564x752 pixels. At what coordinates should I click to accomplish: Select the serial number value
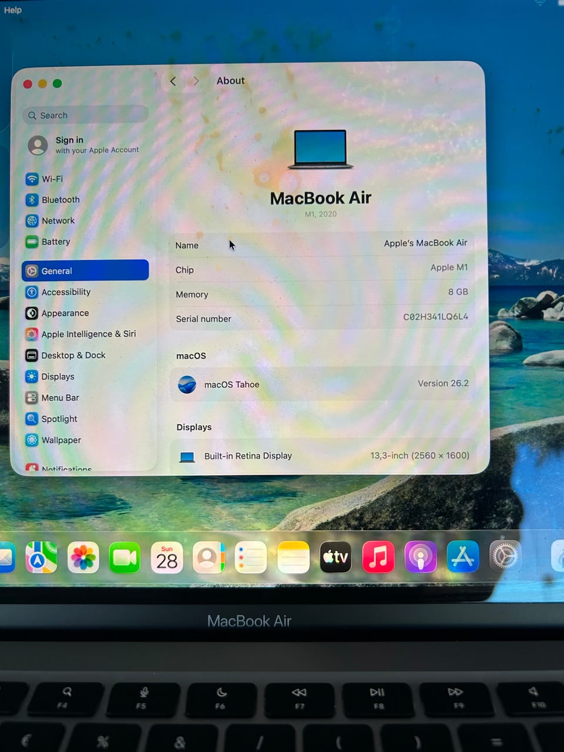pos(435,317)
